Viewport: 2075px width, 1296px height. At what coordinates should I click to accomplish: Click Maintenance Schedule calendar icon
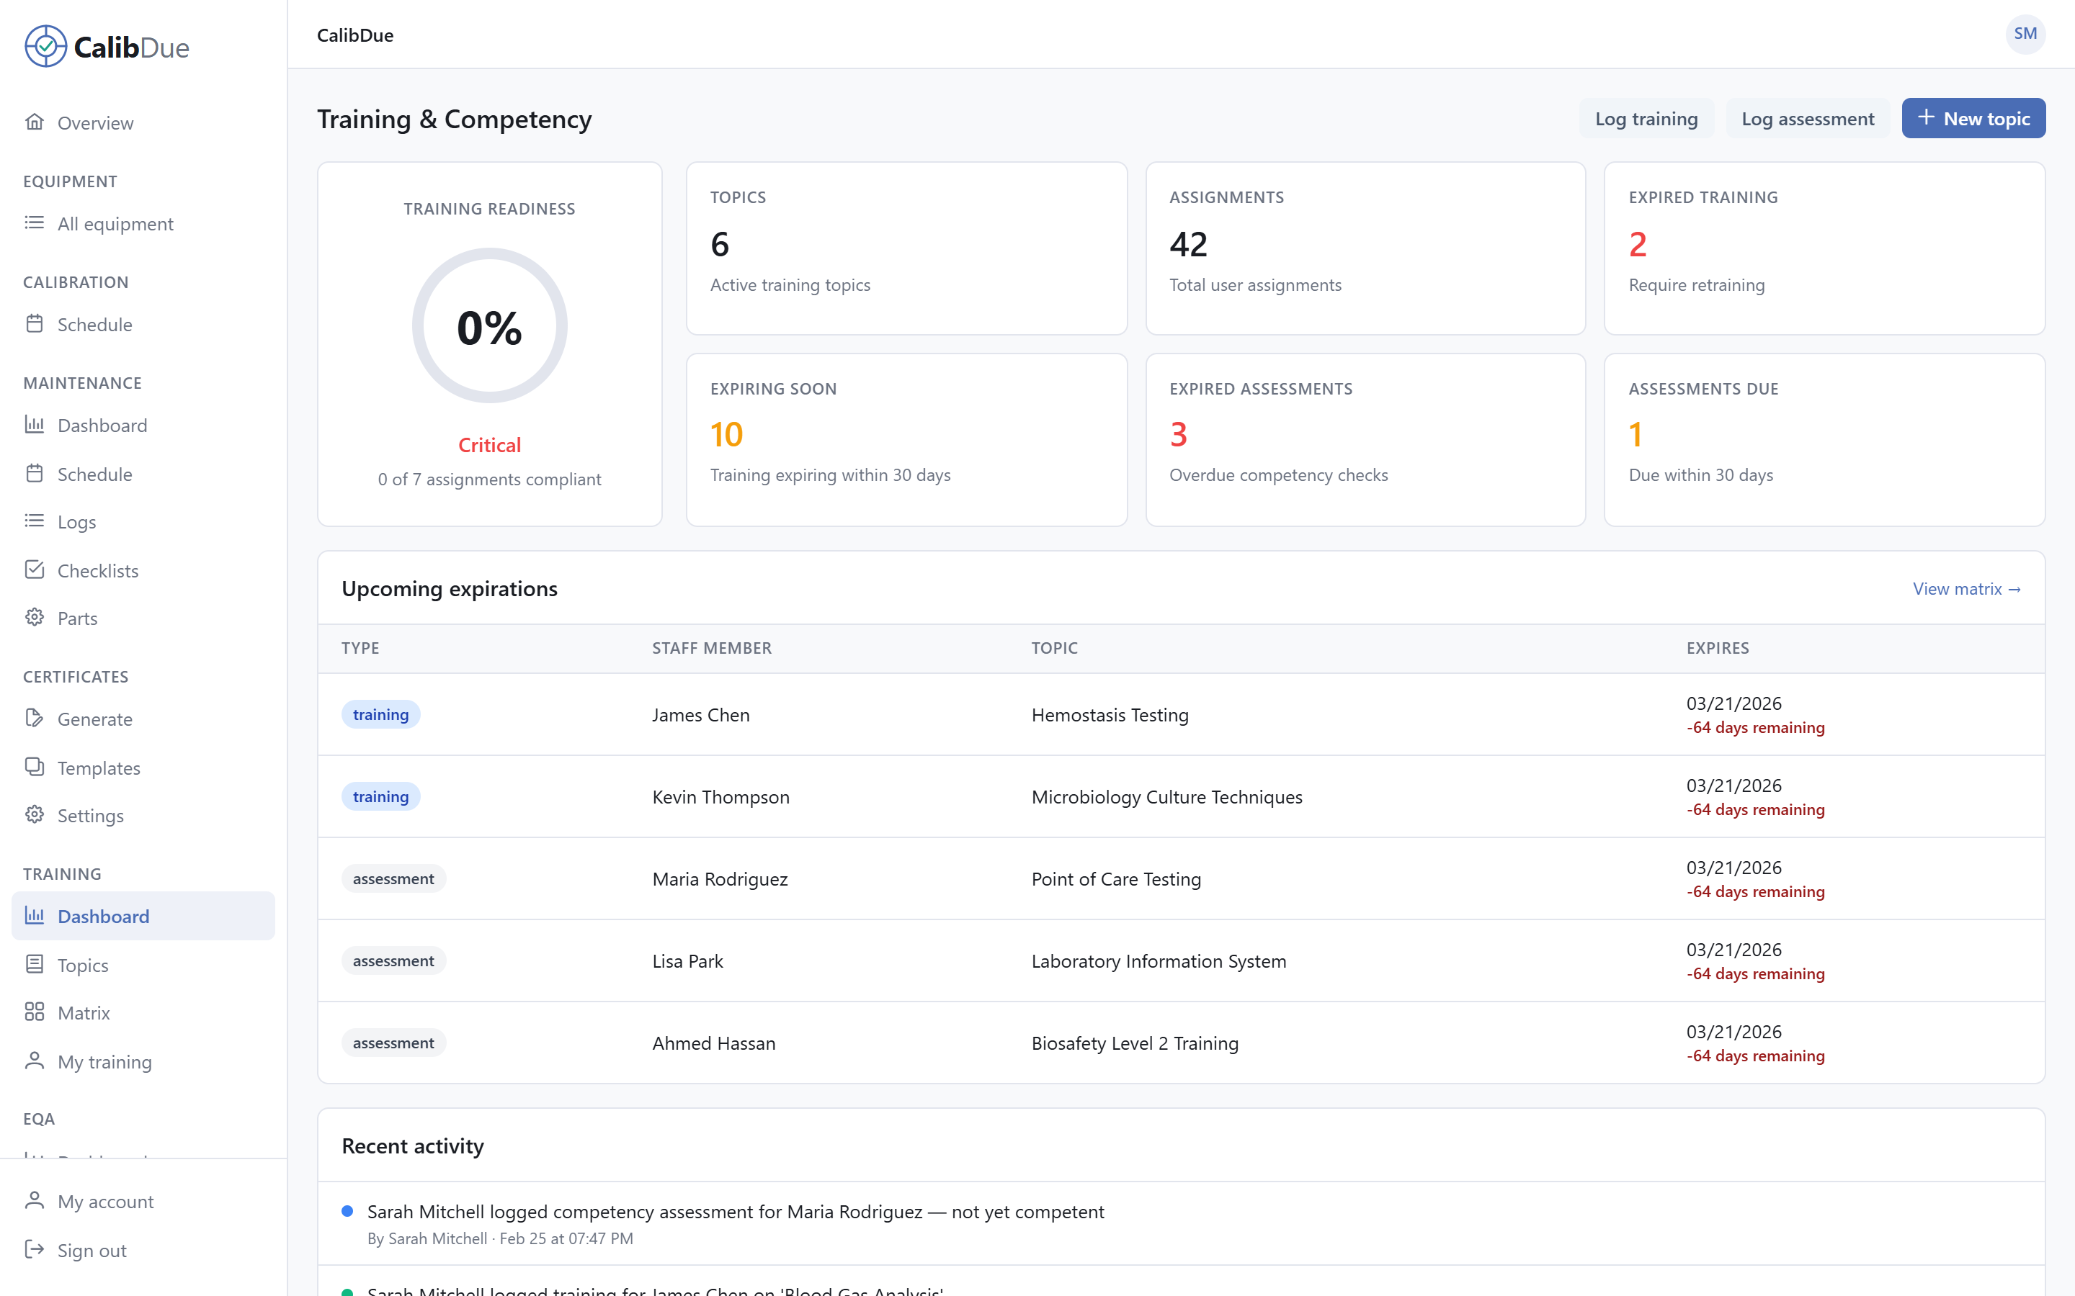click(x=35, y=473)
